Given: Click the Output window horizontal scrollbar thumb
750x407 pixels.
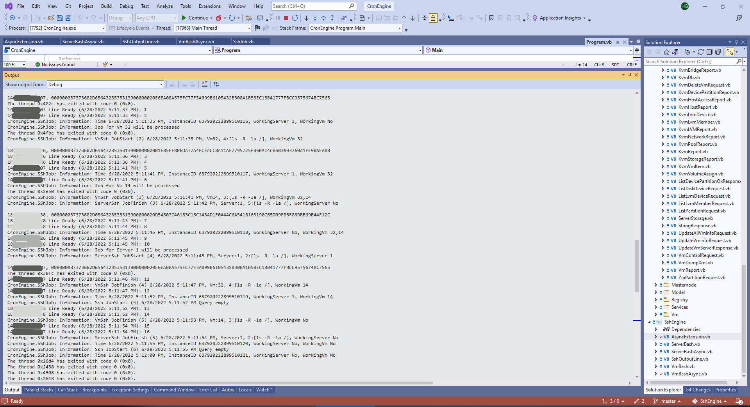Looking at the screenshot, I should (x=221, y=383).
